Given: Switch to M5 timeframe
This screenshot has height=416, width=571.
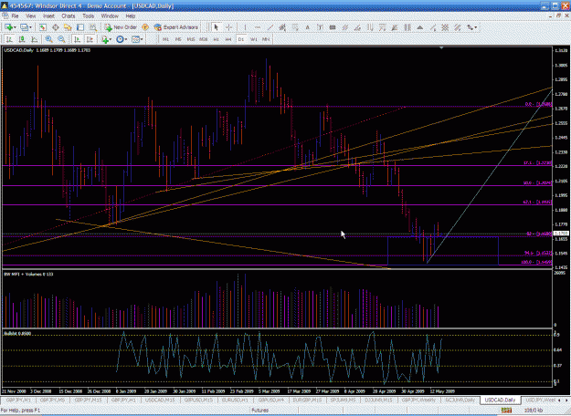Looking at the screenshot, I should 178,39.
